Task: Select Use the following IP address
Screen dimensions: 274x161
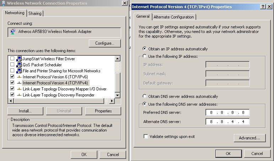Action: (x=145, y=56)
